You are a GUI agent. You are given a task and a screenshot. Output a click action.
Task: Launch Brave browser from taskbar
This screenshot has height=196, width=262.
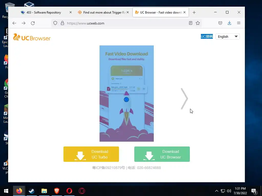click(x=57, y=191)
